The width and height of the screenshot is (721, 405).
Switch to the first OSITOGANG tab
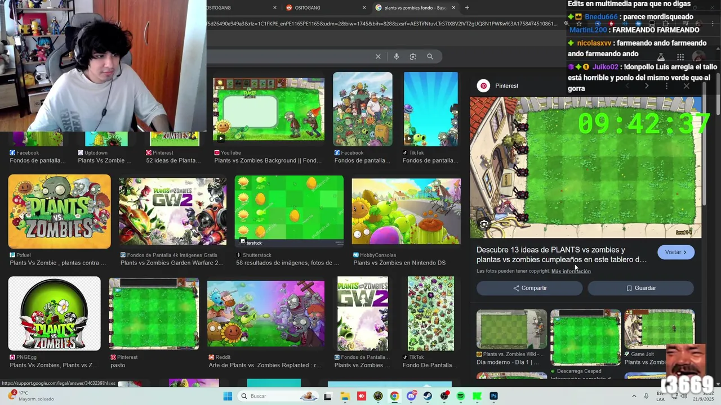click(242, 7)
